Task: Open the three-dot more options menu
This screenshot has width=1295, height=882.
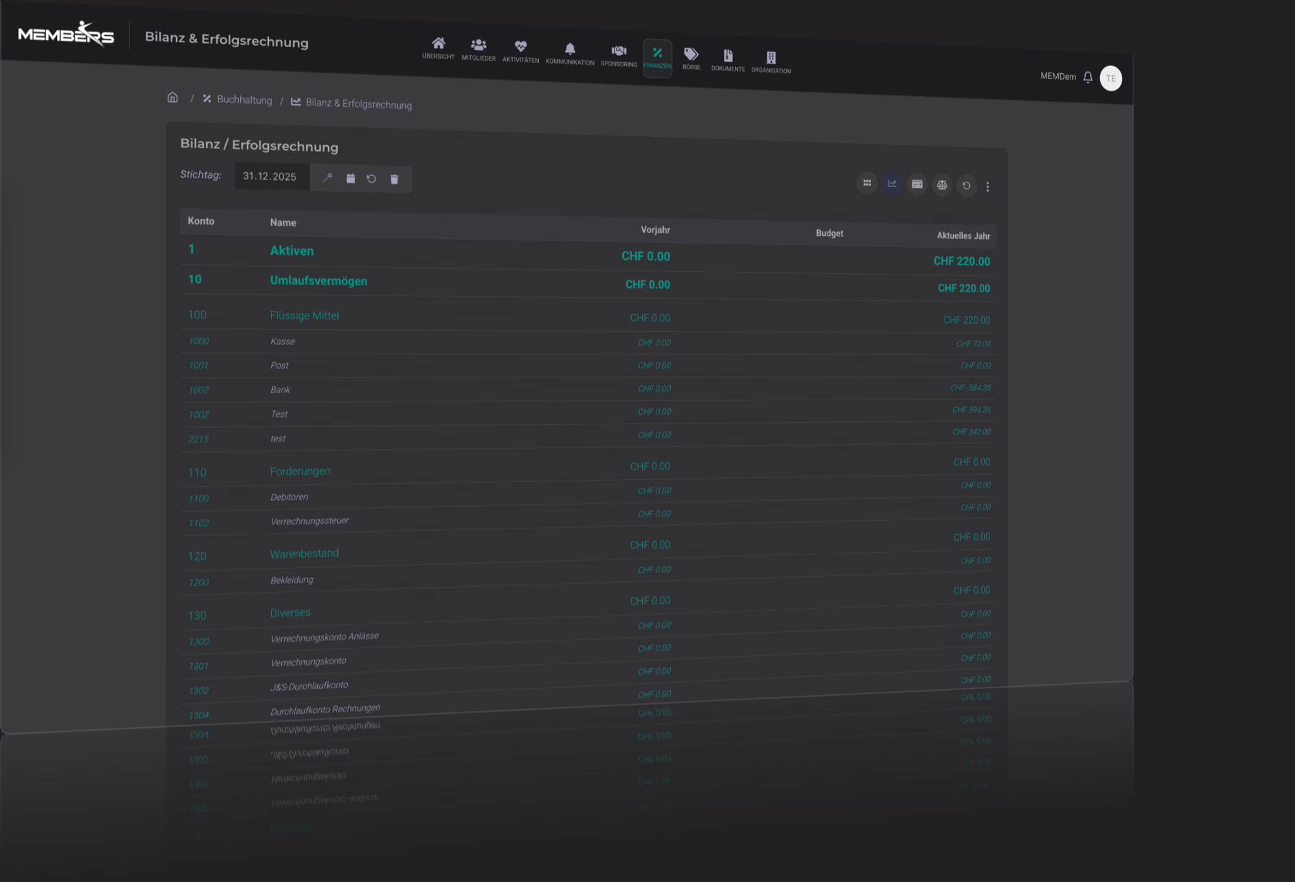Action: click(x=987, y=187)
